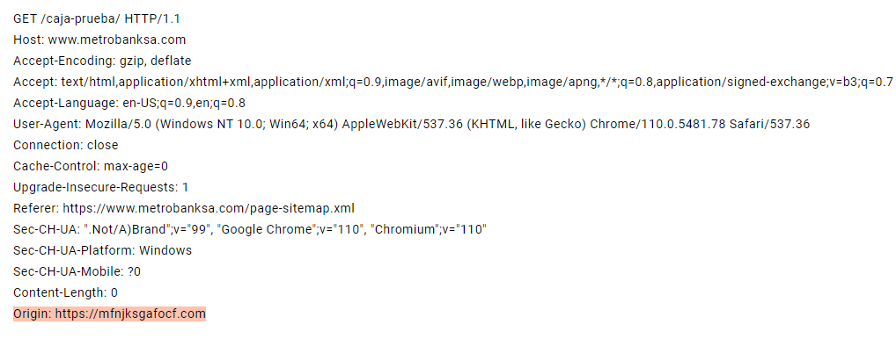Click the Upgrade-Insecure-Requests header

[100, 188]
